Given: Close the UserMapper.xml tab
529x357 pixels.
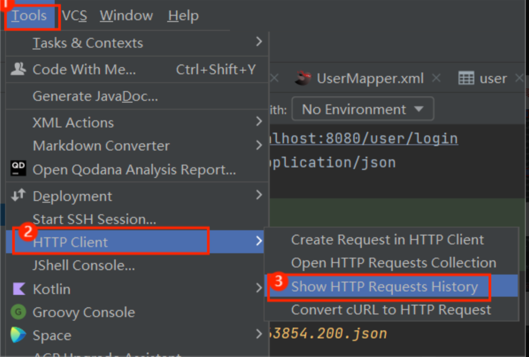Looking at the screenshot, I should [x=436, y=78].
